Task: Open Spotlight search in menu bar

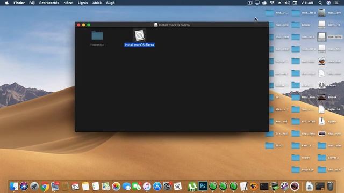Action: coord(320,3)
